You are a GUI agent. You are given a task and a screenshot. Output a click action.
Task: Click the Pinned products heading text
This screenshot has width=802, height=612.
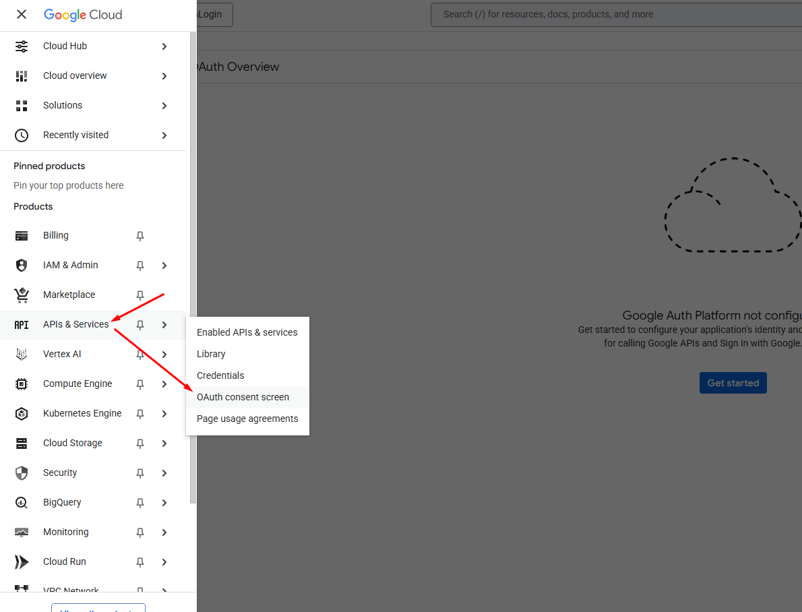coord(49,166)
